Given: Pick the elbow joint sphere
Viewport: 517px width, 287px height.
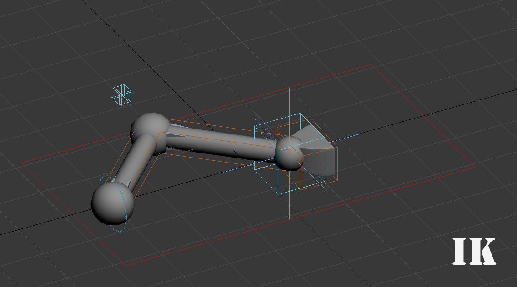Looking at the screenshot, I should pyautogui.click(x=151, y=131).
